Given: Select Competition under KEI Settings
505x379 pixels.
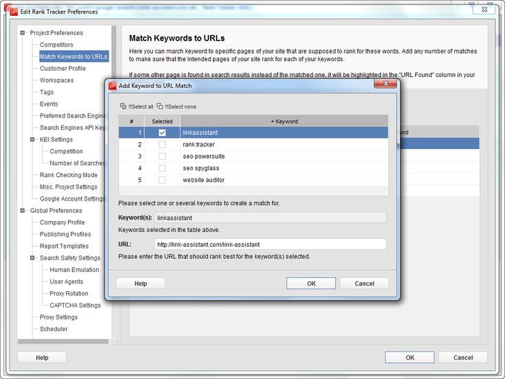Looking at the screenshot, I should click(x=66, y=152).
